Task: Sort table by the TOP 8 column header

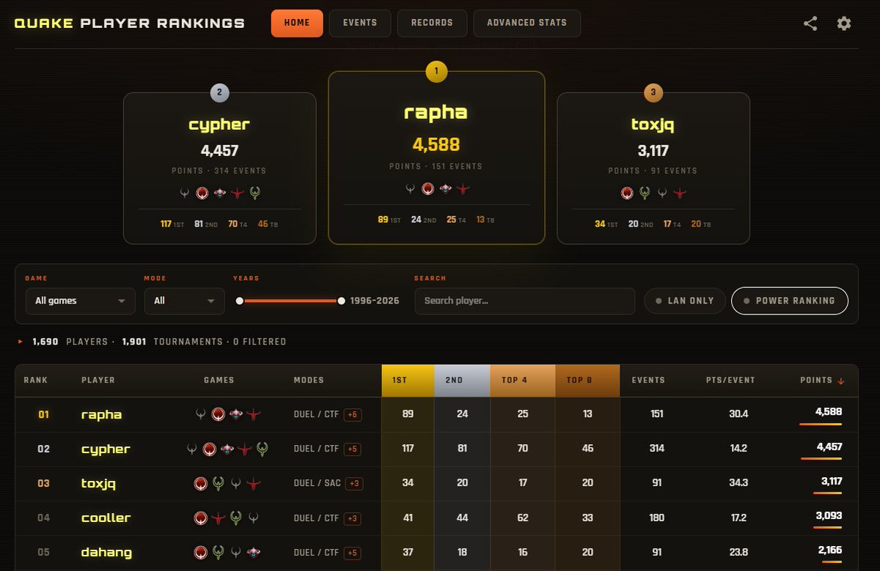Action: click(x=587, y=380)
